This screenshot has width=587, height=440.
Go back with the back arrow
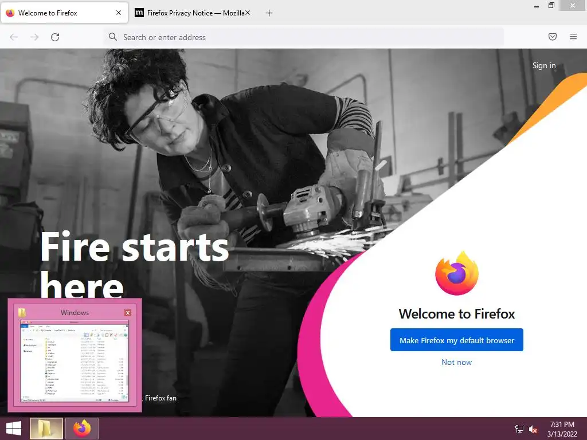[14, 37]
